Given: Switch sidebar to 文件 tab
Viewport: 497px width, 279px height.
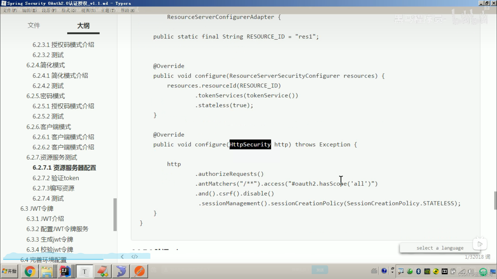Looking at the screenshot, I should click(x=34, y=26).
